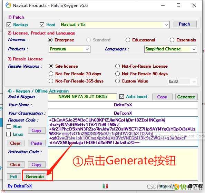Screen dimensions: 205x193
Task: Select the Educational license radio button
Action: coord(128,40)
